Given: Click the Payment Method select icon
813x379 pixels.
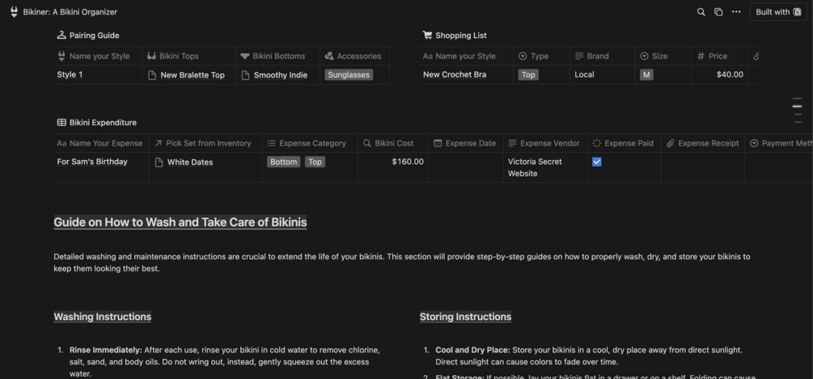Looking at the screenshot, I should point(754,143).
